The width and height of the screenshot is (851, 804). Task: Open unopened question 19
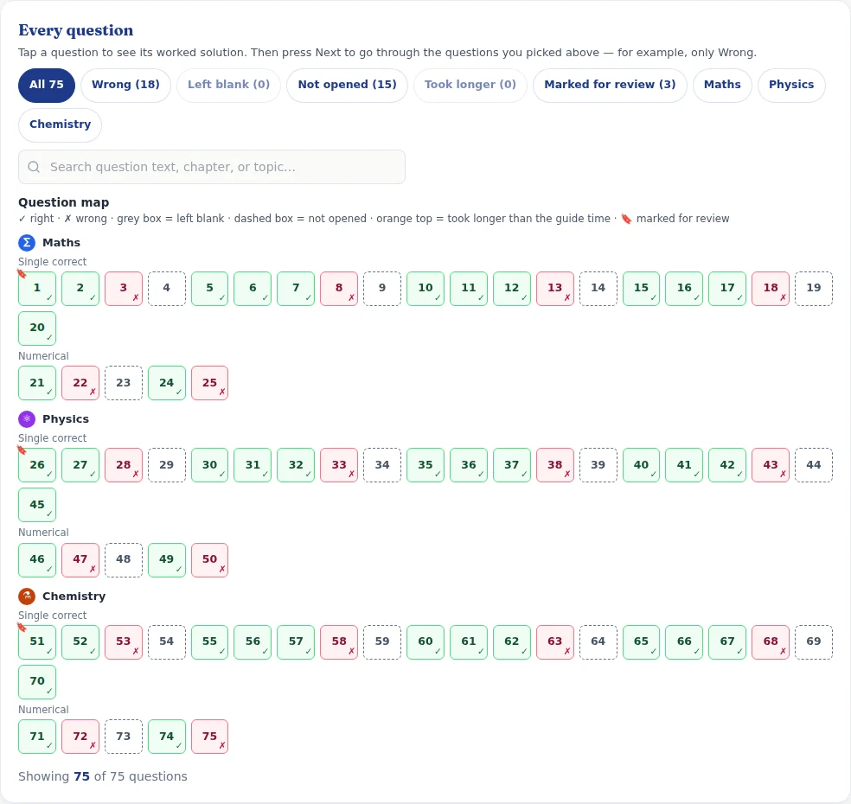point(814,289)
